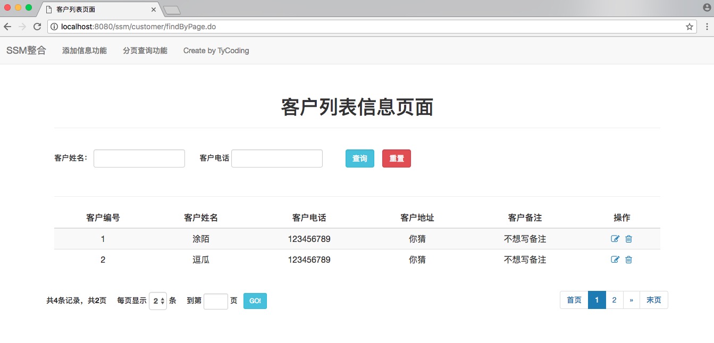Open a new browser tab
Screen dimensions: 714x343
172,10
